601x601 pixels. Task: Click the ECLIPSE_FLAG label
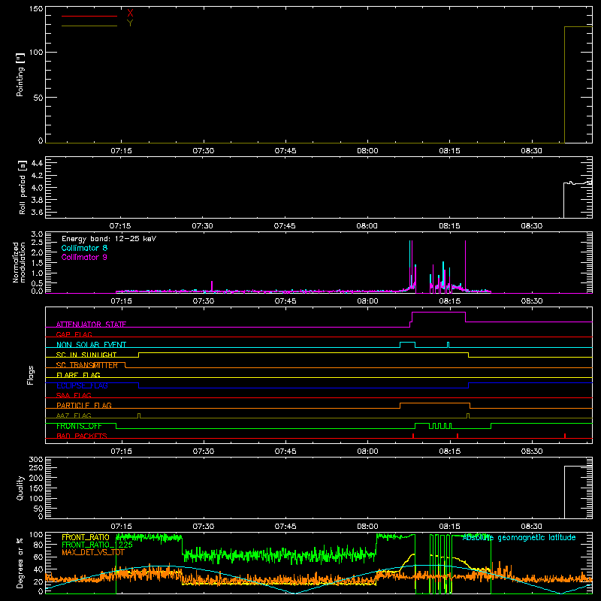[x=82, y=385]
